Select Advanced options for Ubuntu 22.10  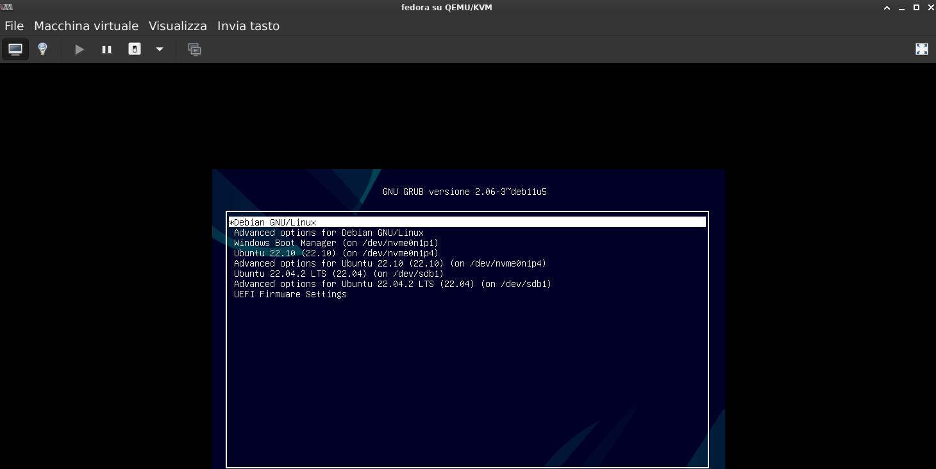coord(390,263)
